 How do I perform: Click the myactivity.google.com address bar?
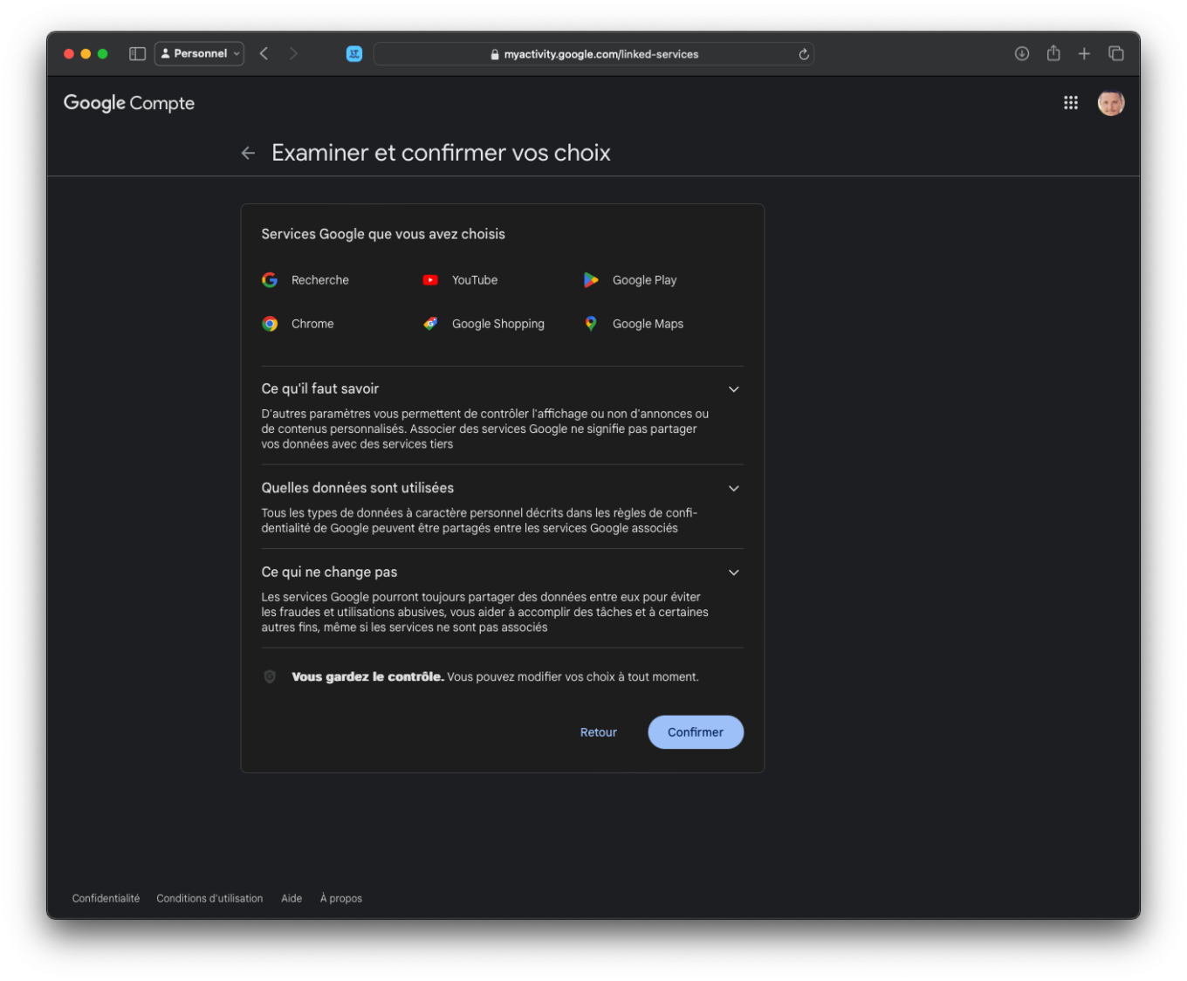point(593,54)
